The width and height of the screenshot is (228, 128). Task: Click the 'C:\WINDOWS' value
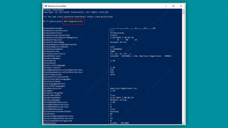(x=116, y=49)
